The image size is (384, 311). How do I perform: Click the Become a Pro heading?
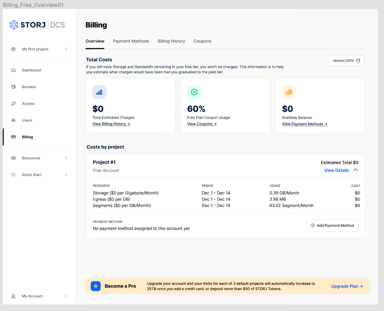point(120,286)
